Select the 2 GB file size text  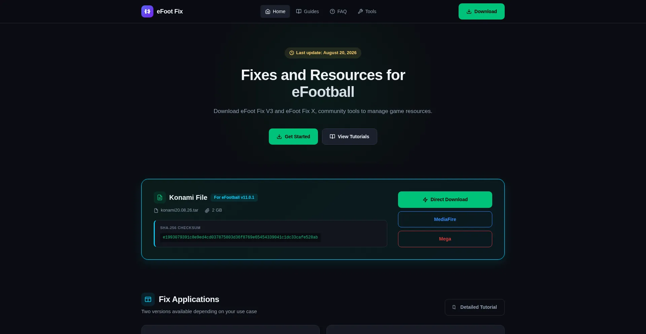point(217,210)
